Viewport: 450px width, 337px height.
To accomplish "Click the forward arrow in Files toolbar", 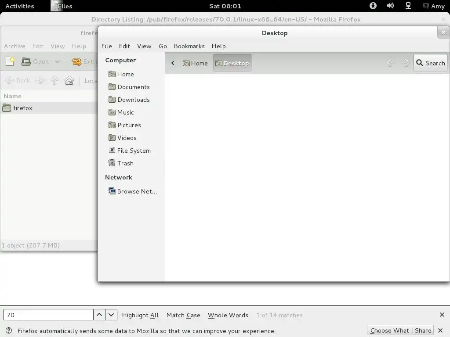I will point(406,63).
